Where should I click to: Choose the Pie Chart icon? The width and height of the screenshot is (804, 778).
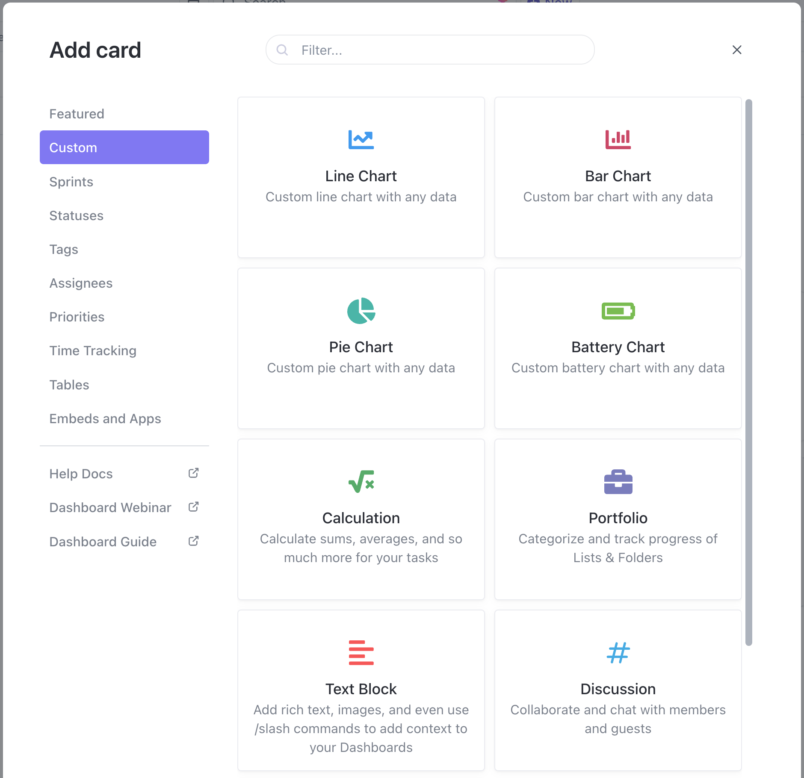tap(361, 311)
